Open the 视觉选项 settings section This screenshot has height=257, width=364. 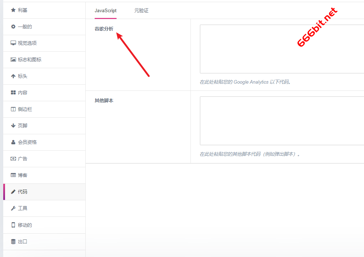pyautogui.click(x=44, y=43)
